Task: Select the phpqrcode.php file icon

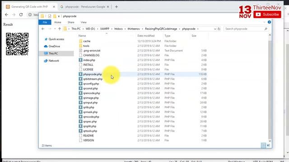Action: [80, 74]
